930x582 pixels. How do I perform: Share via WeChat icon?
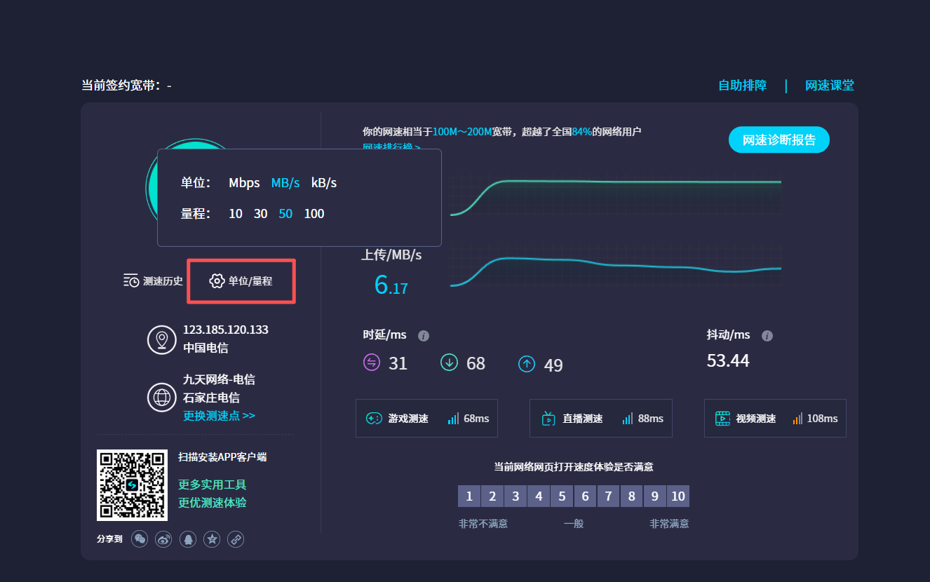click(x=140, y=539)
